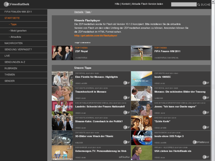Click ZDF logo on Laudehr Schweini row
Screen dimensions: 215x161
click(x=127, y=112)
